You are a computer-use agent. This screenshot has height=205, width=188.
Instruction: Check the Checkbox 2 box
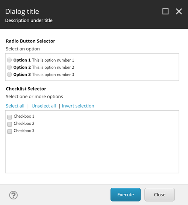point(10,124)
